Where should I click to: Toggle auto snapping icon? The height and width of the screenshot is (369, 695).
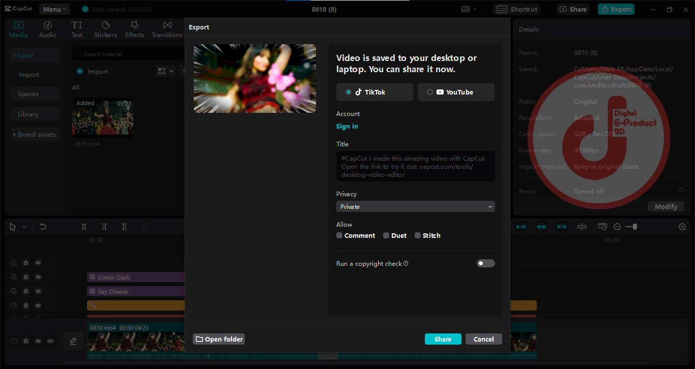[x=541, y=227]
